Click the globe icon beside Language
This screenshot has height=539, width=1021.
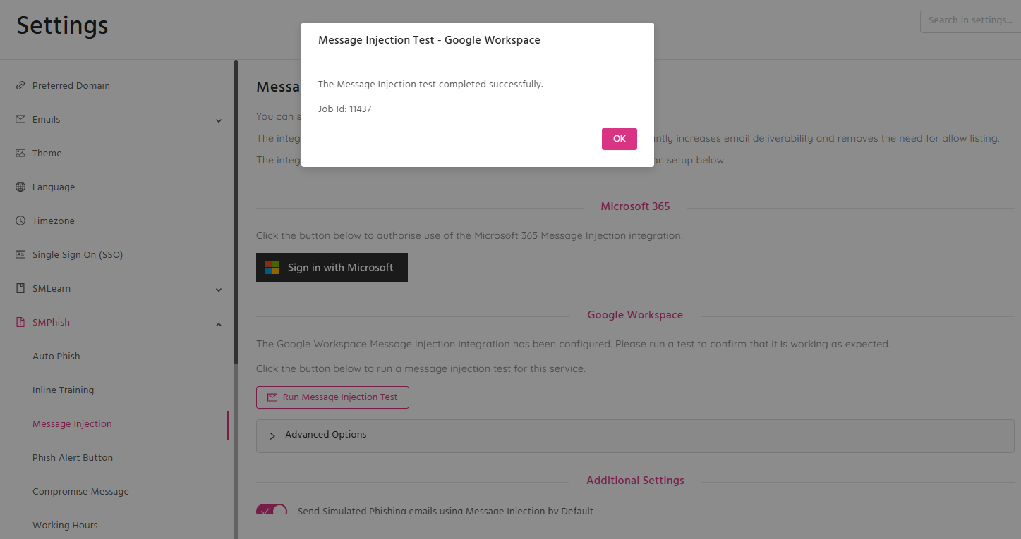click(x=20, y=187)
